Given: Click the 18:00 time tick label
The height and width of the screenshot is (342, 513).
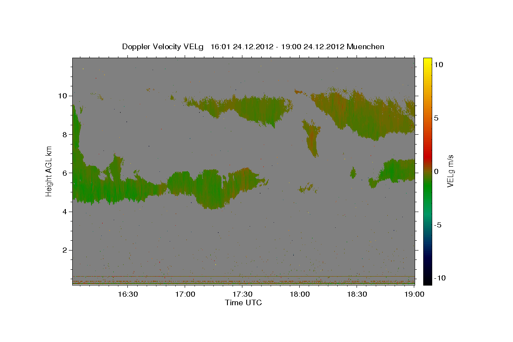Looking at the screenshot, I should [x=299, y=295].
